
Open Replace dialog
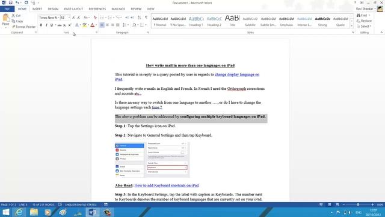[364, 21]
